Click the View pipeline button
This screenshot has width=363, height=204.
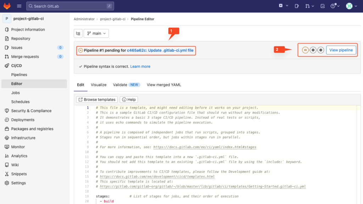(x=341, y=50)
